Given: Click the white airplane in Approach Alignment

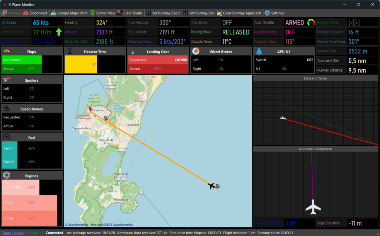Looking at the screenshot, I should [x=313, y=207].
